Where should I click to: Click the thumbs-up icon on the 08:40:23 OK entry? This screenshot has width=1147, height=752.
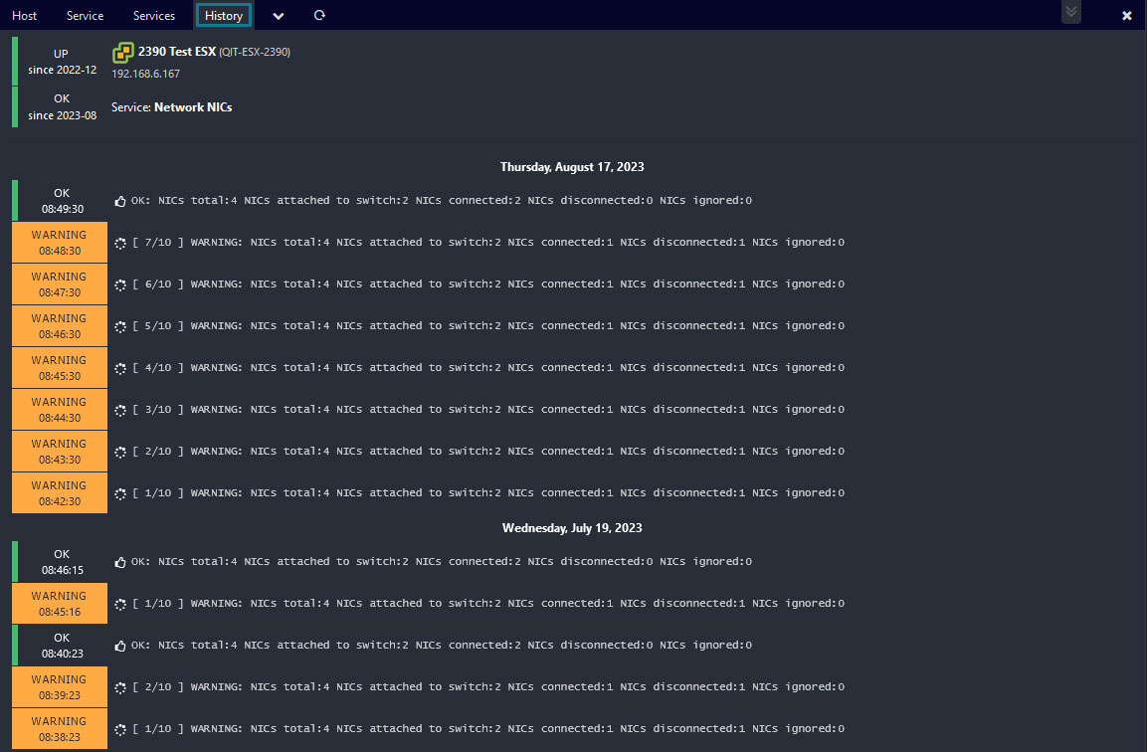(118, 644)
